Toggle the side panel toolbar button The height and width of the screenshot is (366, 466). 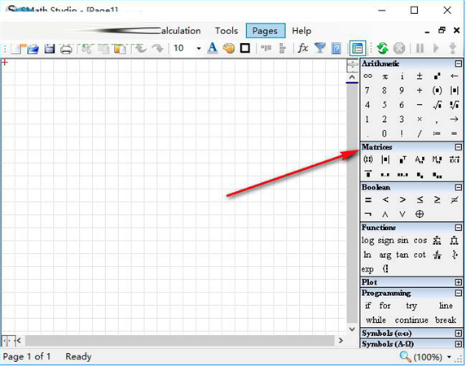point(358,48)
